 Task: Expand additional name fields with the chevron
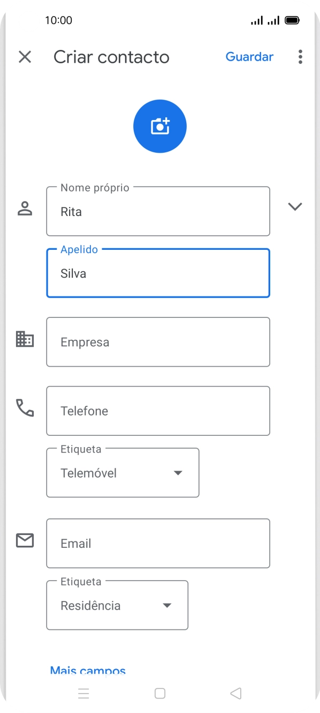click(x=295, y=206)
